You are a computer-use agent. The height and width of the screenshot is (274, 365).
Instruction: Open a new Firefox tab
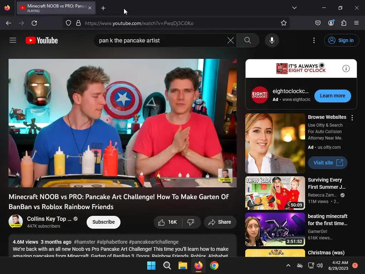103,8
